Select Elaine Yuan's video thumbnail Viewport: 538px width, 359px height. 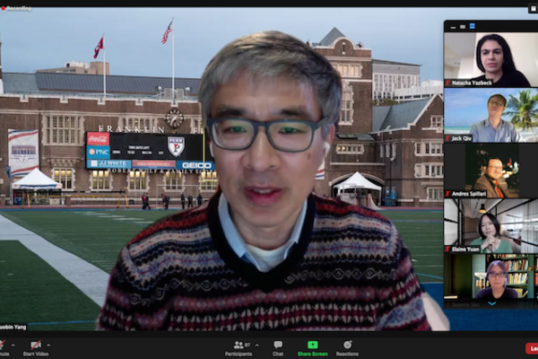click(491, 225)
